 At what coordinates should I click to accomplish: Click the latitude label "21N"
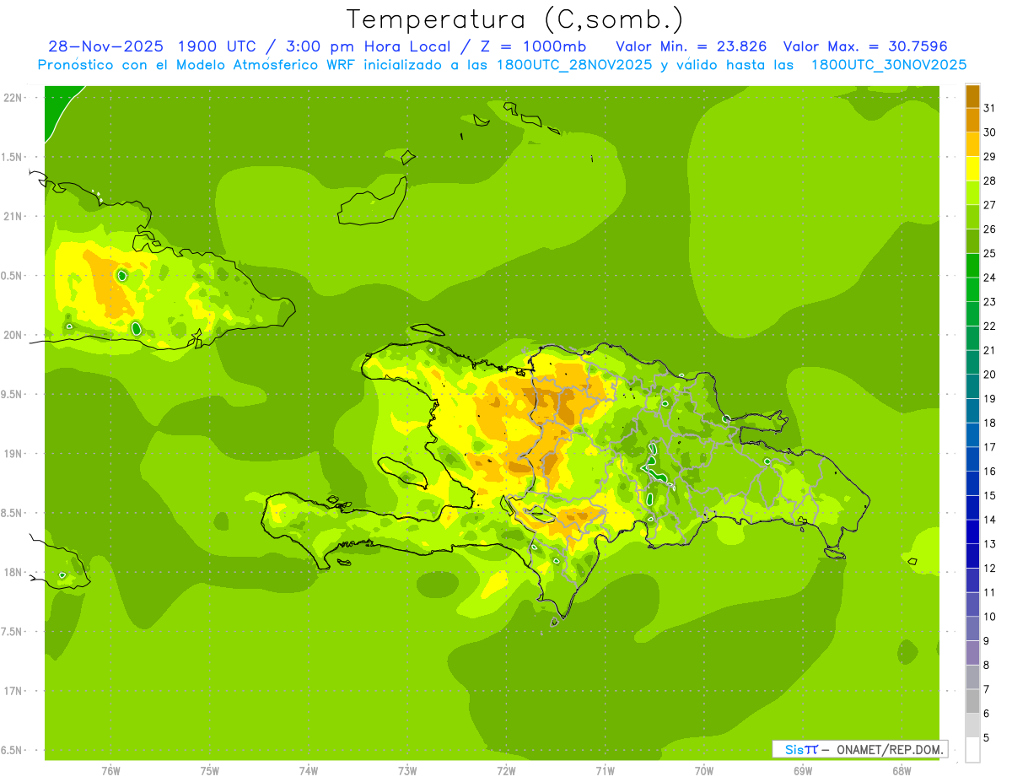tap(14, 216)
